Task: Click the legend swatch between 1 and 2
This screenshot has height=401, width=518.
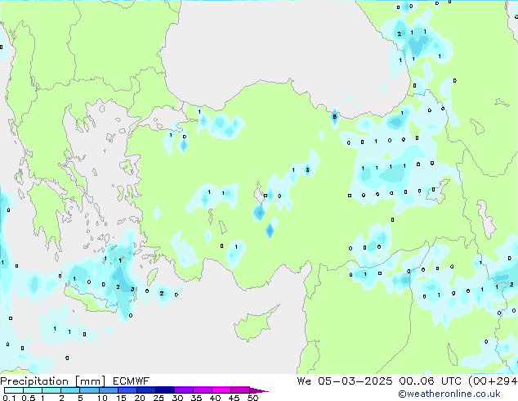Action: click(51, 390)
